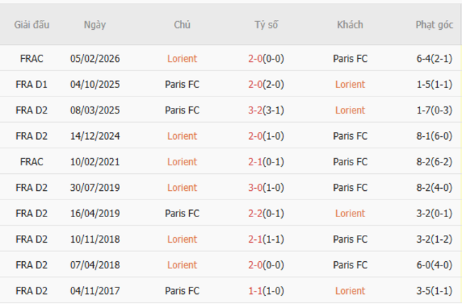Open the 3-2(3-1) score link
Screen dimensions: 462x308
267,110
